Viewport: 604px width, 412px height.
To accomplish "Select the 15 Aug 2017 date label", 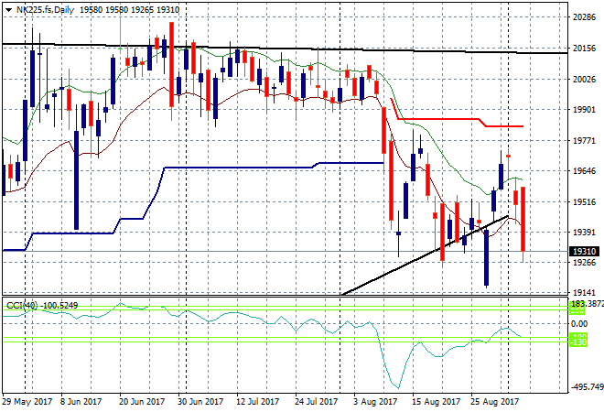I will point(436,402).
